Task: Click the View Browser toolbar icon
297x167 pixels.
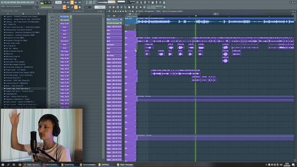Action: tap(125, 7)
